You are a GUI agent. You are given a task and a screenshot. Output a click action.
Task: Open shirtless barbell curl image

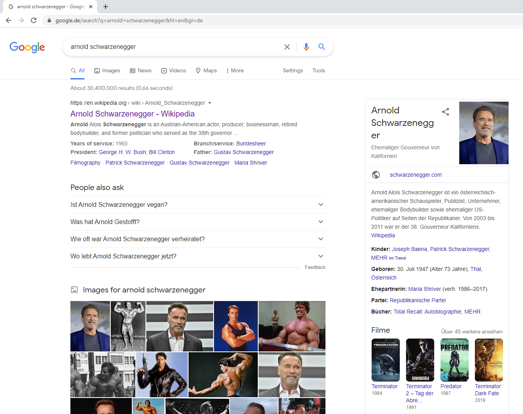coord(292,326)
